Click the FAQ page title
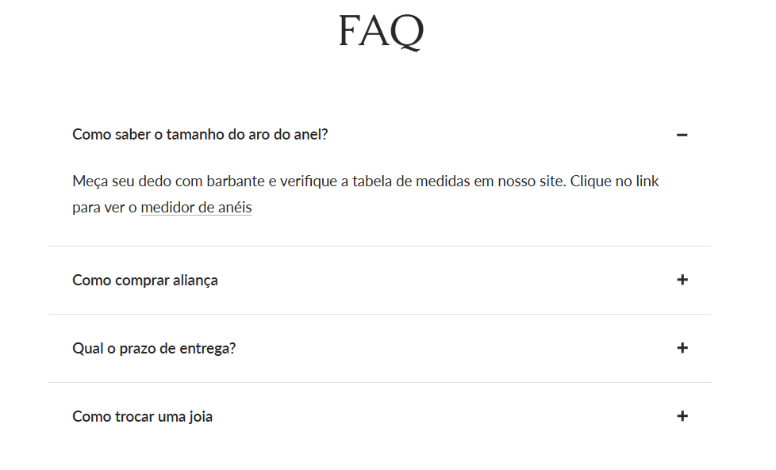The image size is (776, 470). 381,32
